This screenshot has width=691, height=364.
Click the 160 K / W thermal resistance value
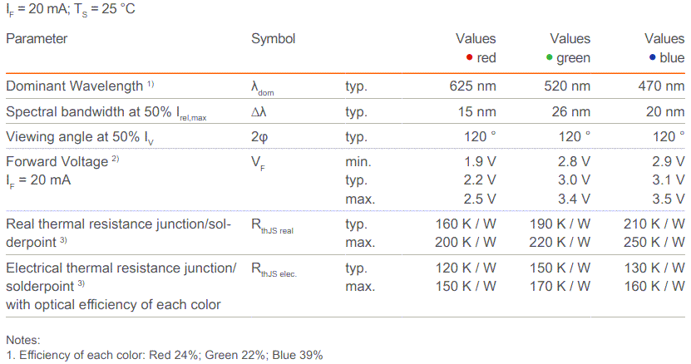point(466,224)
